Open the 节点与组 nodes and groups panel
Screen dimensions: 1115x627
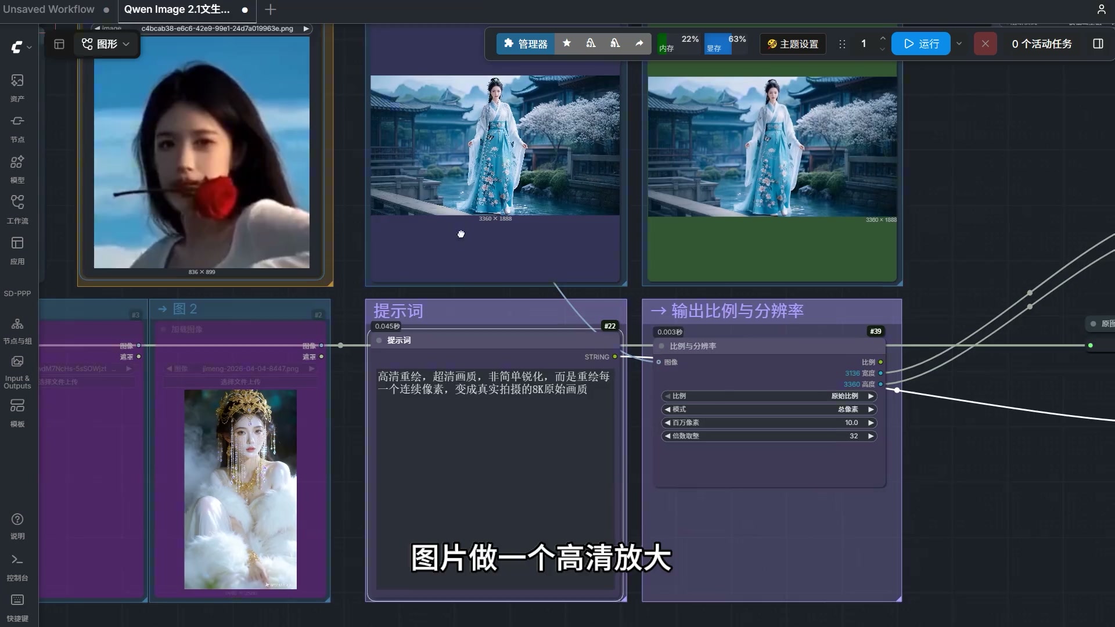[17, 331]
